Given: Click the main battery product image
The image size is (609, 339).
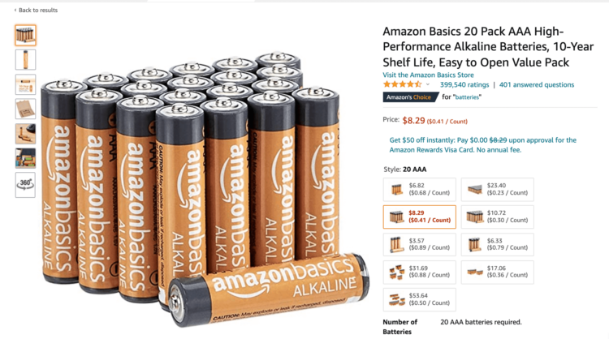Looking at the screenshot, I should coord(204,187).
